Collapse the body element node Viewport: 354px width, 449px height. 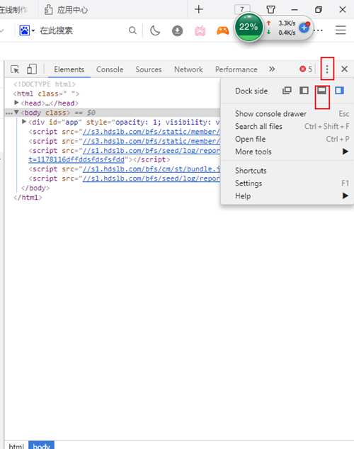tap(16, 112)
